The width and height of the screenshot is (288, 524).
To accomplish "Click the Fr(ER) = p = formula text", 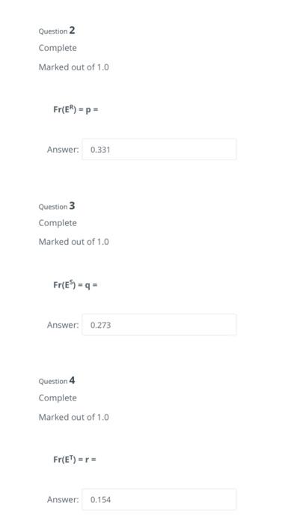I will 76,109.
